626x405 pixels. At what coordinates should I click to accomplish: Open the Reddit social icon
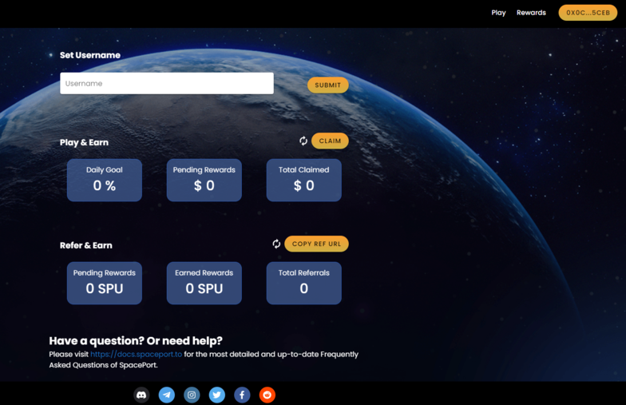pyautogui.click(x=267, y=395)
